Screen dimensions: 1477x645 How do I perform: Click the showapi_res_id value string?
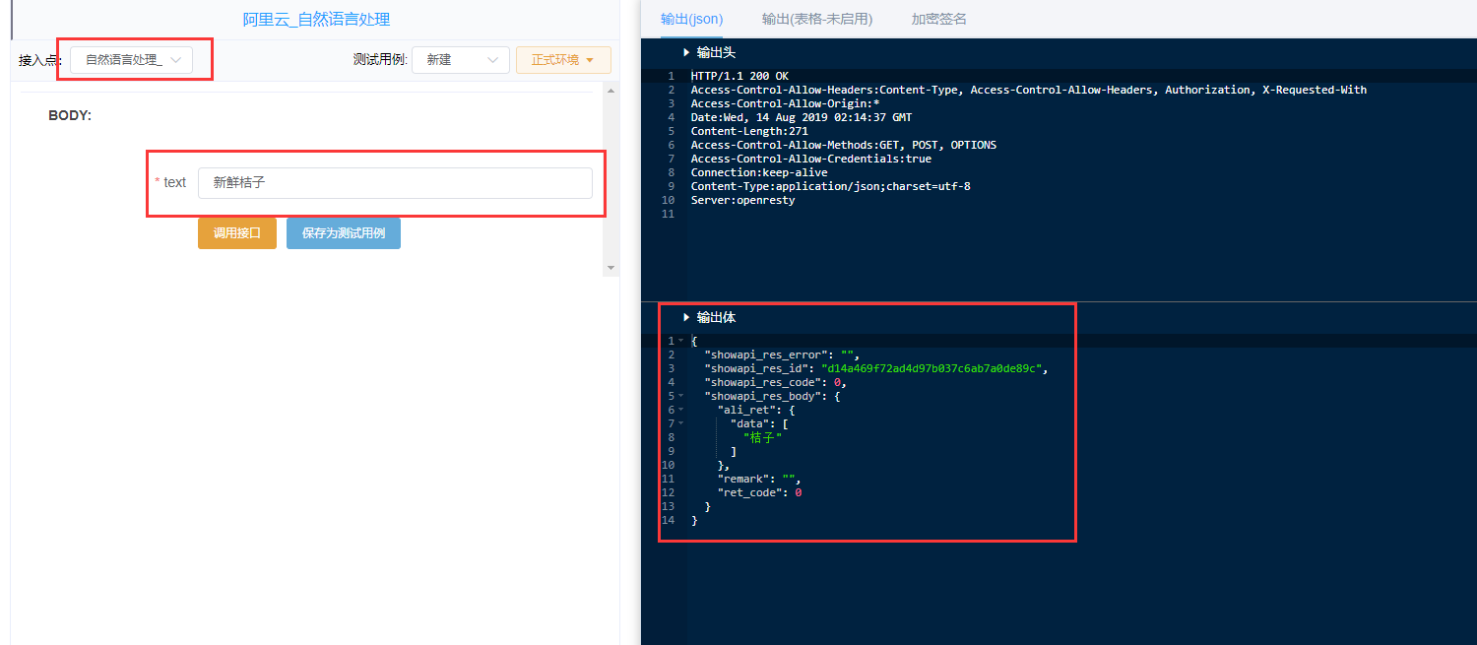tap(931, 368)
